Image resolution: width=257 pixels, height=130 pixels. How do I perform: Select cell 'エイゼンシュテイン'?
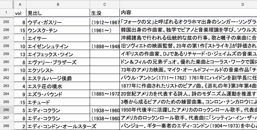coord(58,46)
